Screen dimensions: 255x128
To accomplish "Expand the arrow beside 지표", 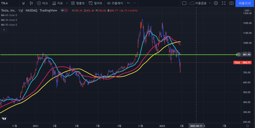I will [x=67, y=3].
